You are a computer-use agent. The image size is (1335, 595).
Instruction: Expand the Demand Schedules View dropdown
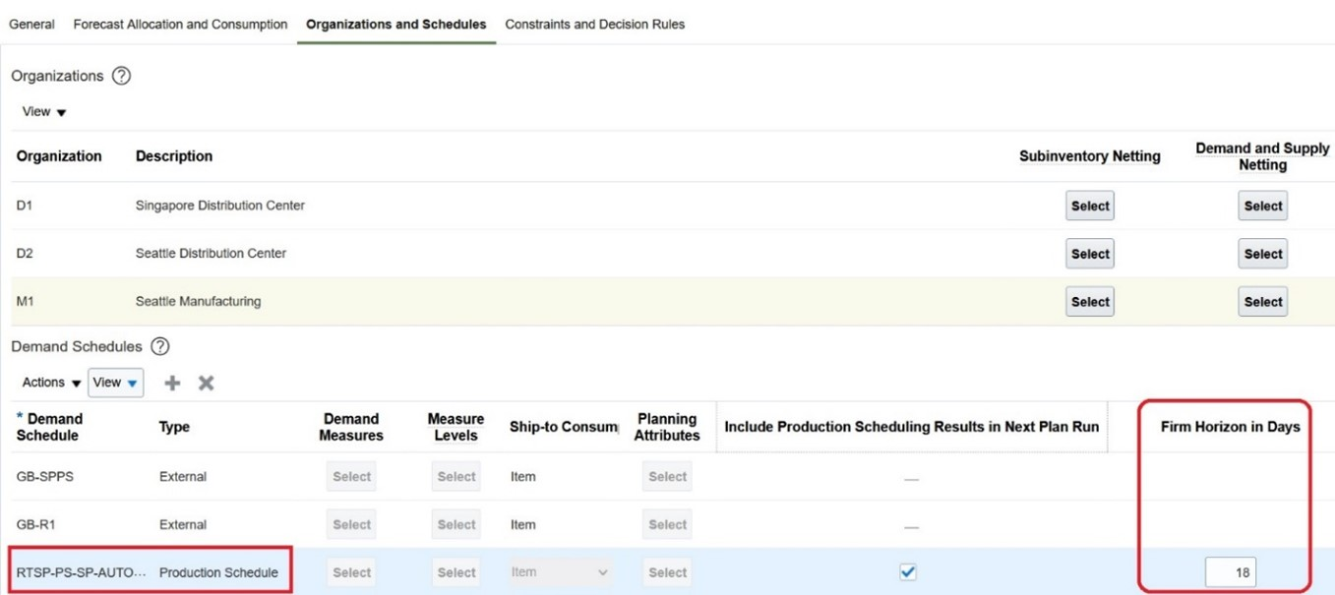[116, 383]
